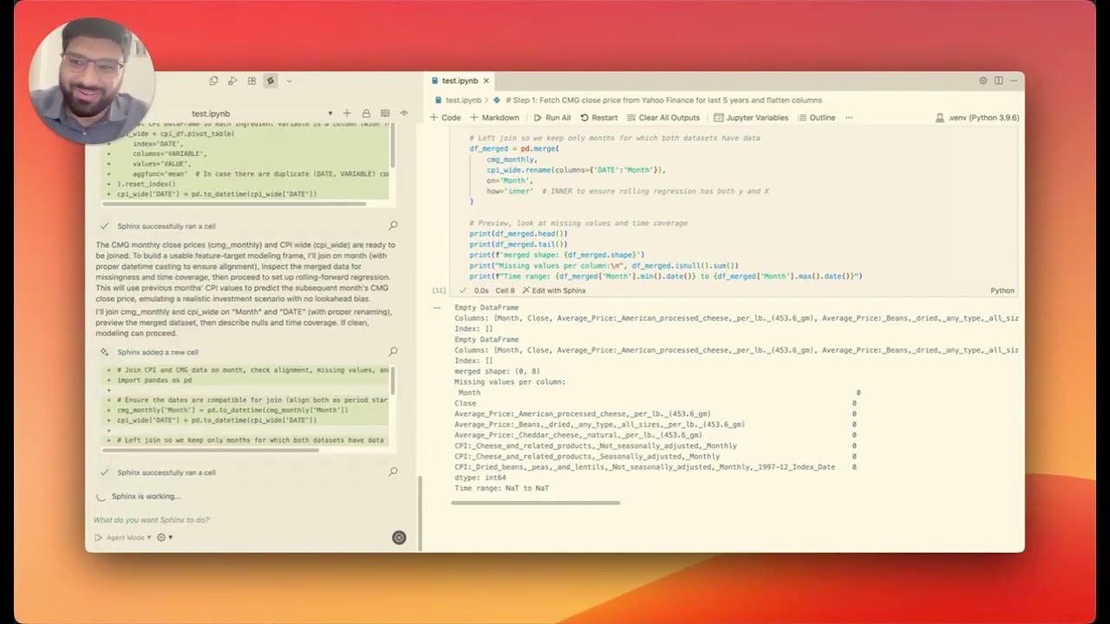Click the 'Cell 8' status label

pos(505,290)
